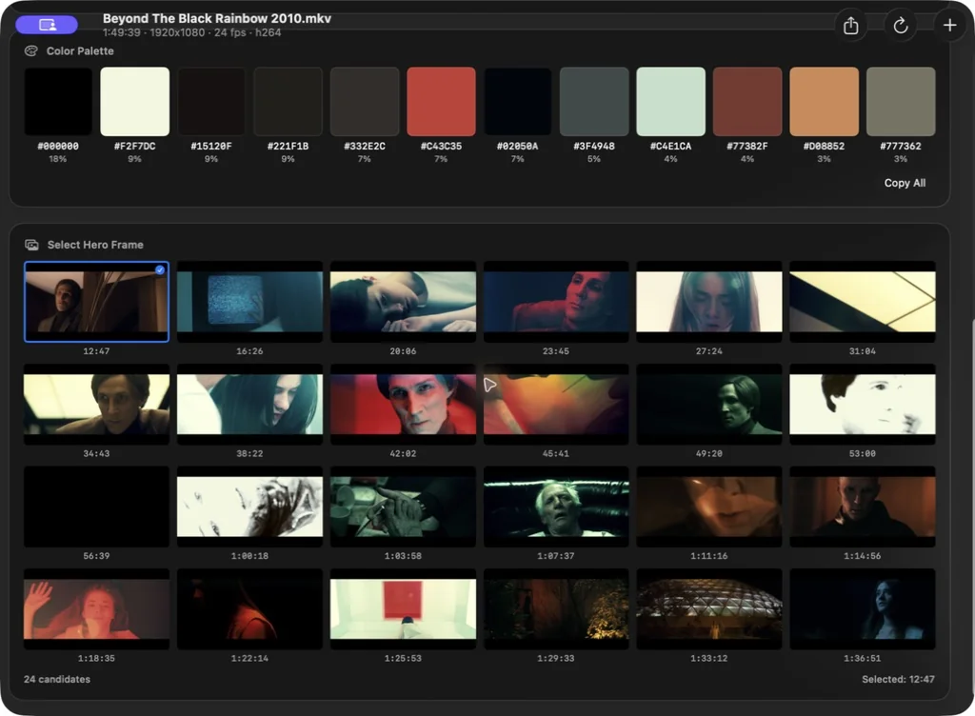The width and height of the screenshot is (975, 716).
Task: Choose the 1:29:33 frame thumbnail
Action: 556,609
